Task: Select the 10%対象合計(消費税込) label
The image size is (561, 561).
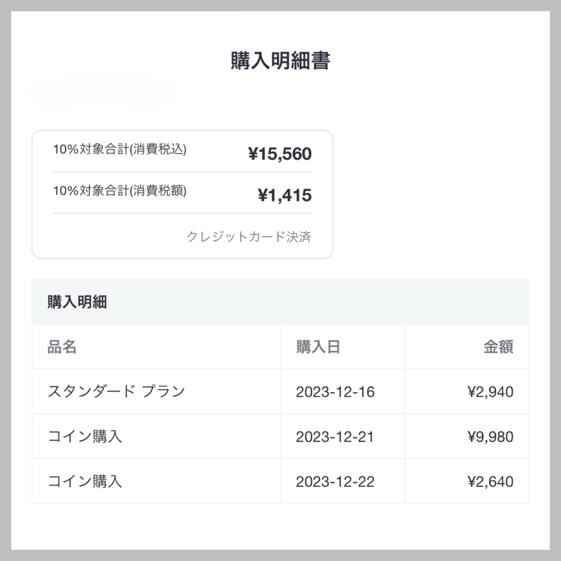Action: [x=120, y=149]
